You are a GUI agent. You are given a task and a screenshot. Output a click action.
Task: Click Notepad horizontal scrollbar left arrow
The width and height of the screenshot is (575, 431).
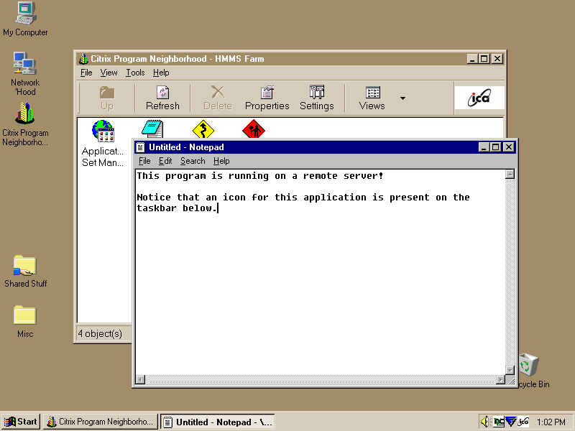pos(140,379)
